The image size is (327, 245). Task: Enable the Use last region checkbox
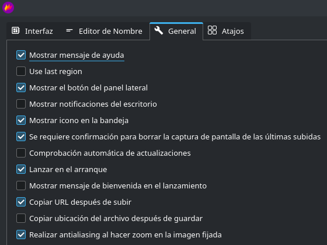(x=21, y=71)
